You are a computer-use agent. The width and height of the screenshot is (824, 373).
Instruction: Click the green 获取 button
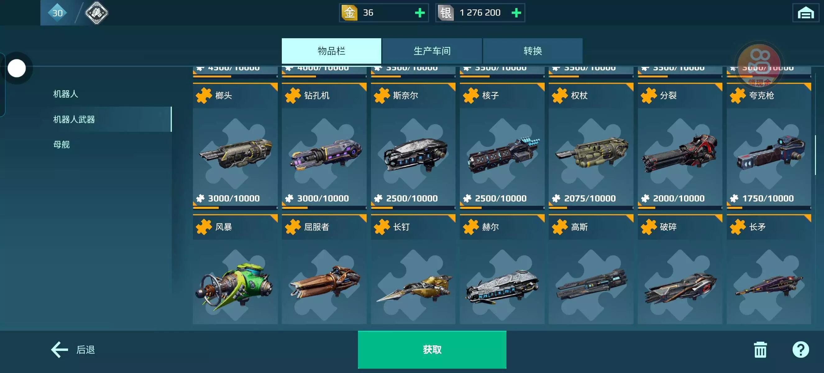click(x=432, y=349)
